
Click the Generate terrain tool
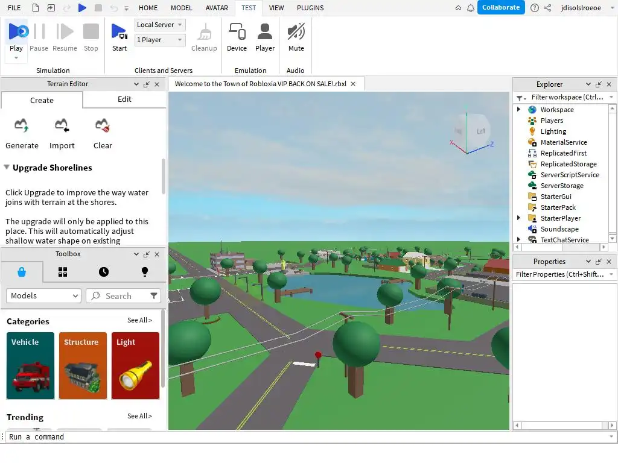point(22,134)
